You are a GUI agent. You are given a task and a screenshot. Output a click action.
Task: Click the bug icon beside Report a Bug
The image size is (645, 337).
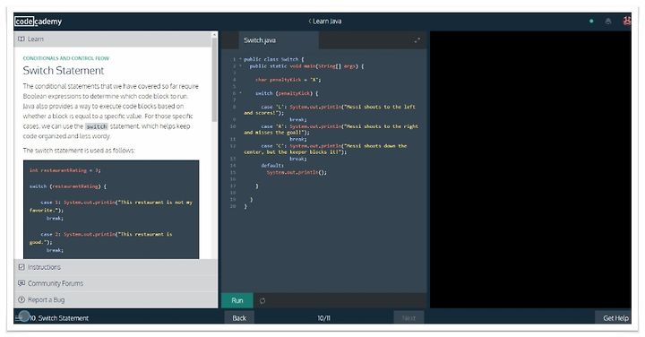[21, 299]
